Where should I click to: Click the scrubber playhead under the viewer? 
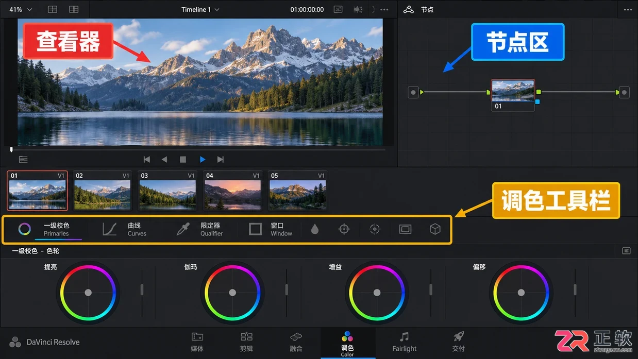point(11,150)
